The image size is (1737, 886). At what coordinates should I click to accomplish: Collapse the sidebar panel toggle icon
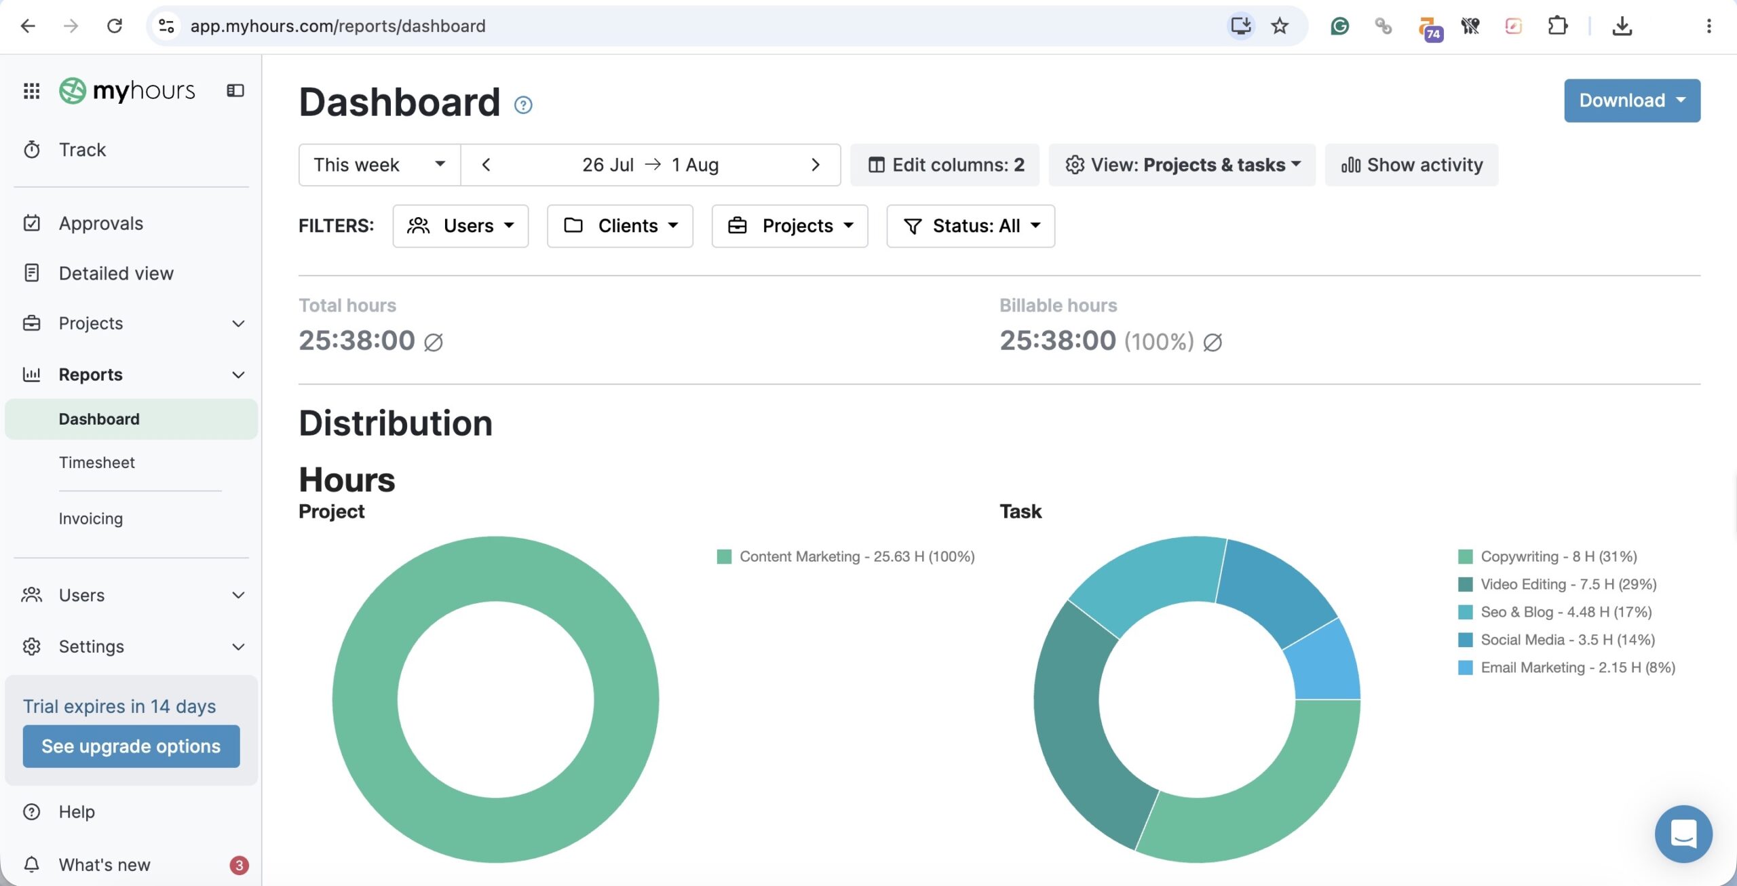pyautogui.click(x=235, y=90)
